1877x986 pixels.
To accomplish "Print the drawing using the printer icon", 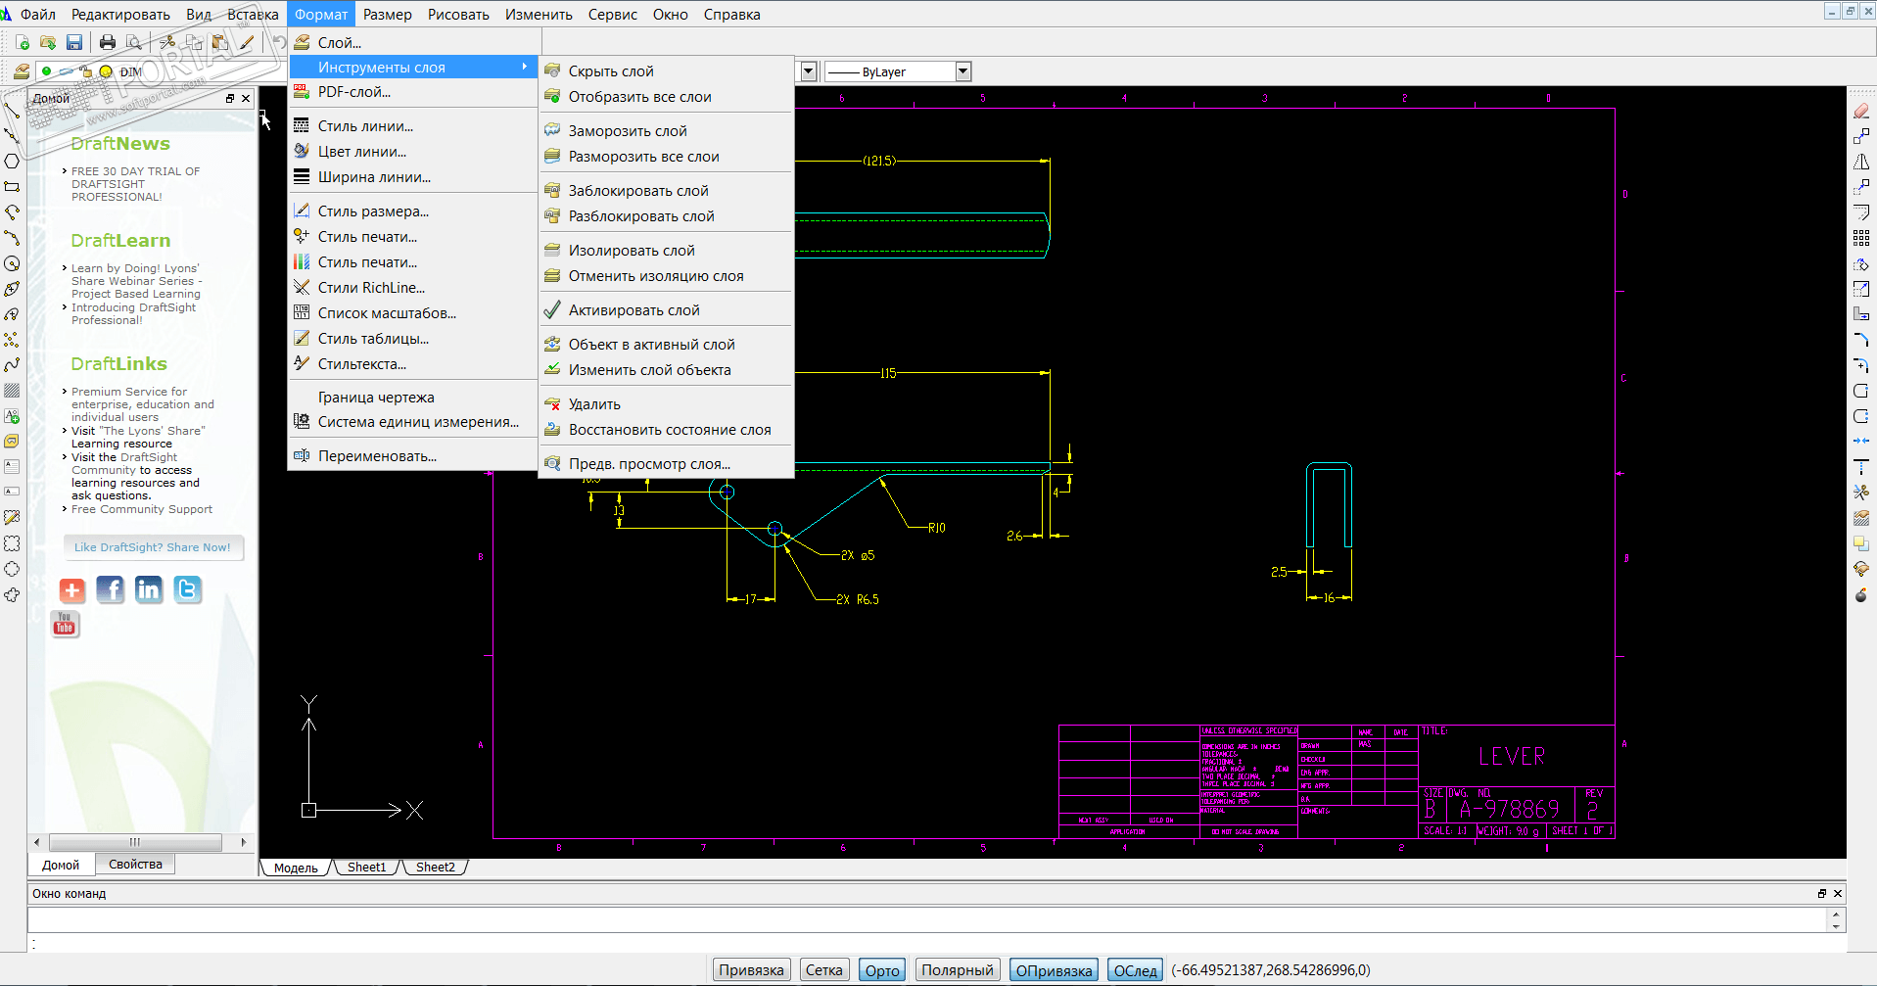I will (x=108, y=42).
